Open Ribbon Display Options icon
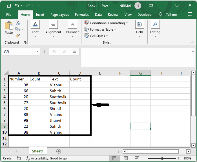This screenshot has height=162, width=197. click(151, 5)
